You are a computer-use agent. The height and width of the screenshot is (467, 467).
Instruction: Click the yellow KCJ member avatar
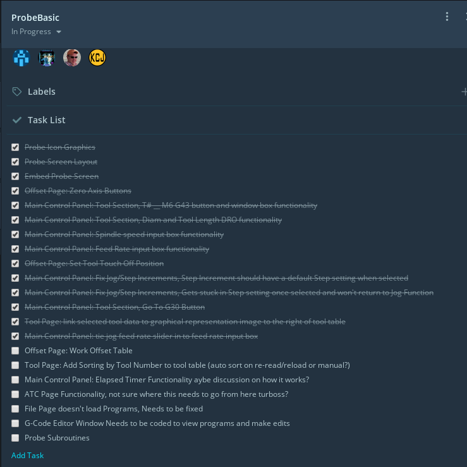97,58
